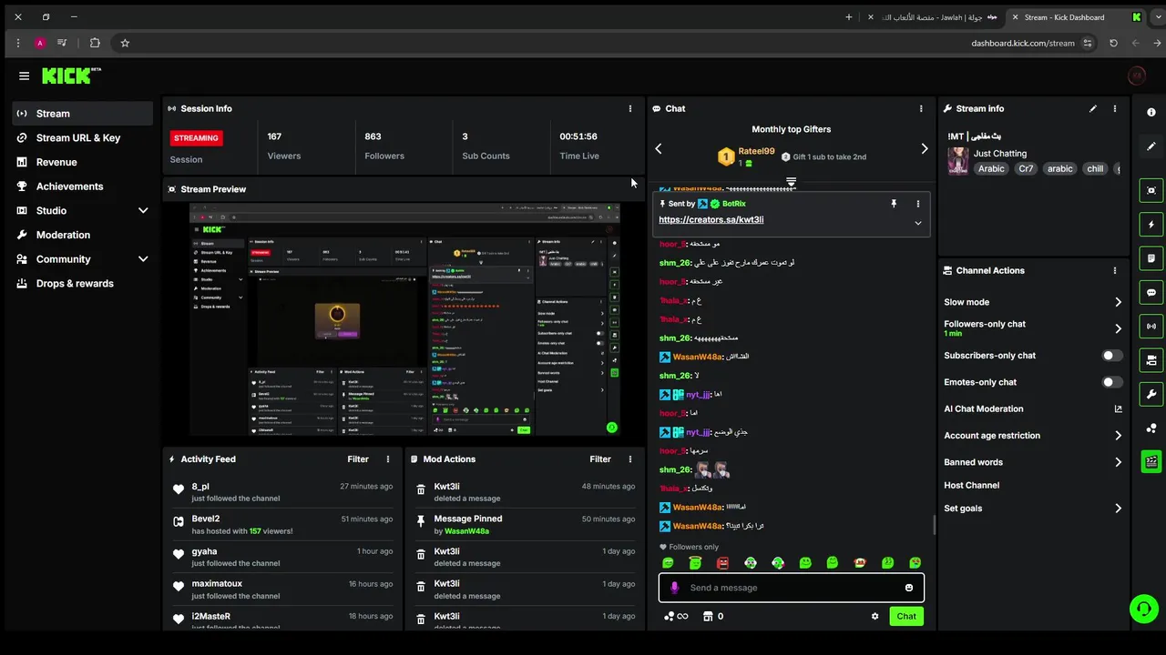Open Session Info three-dot menu

(630, 108)
